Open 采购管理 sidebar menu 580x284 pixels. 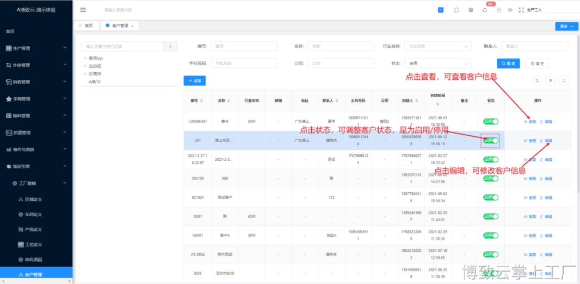36,99
